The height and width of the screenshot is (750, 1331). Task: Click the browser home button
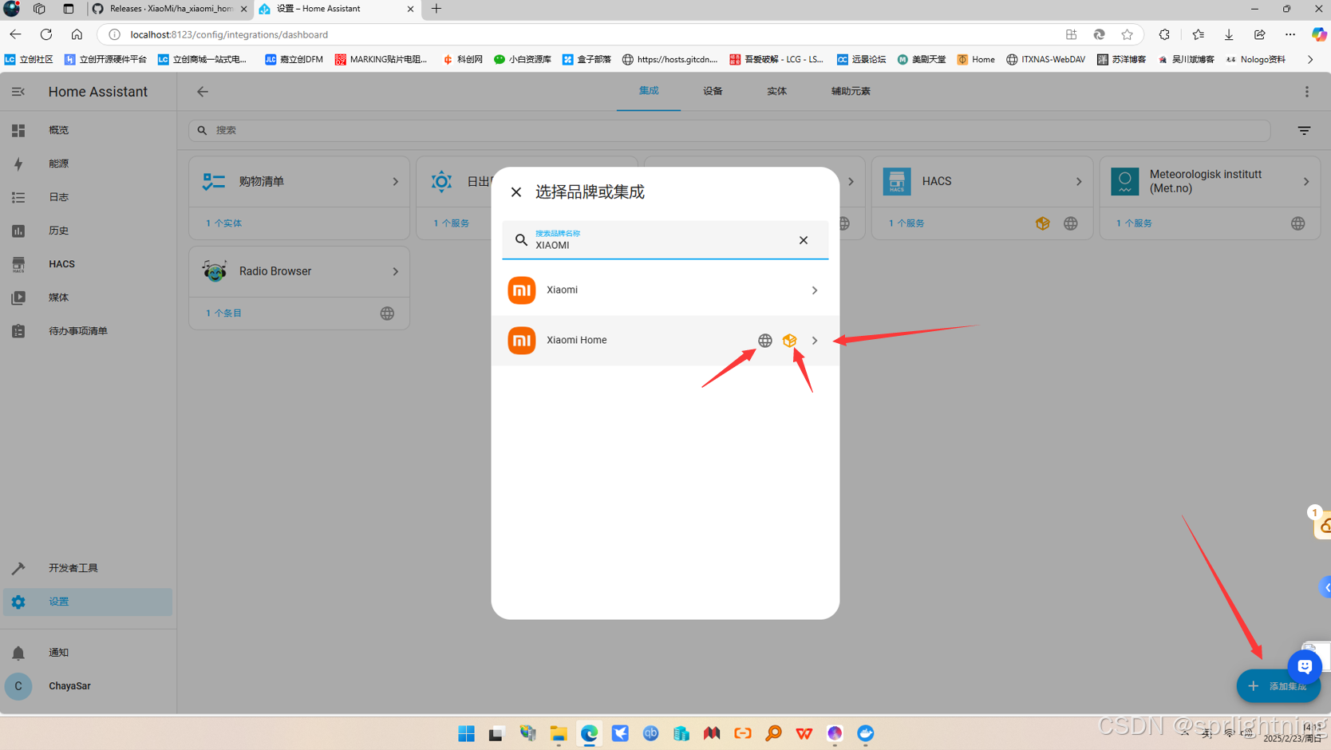77,34
